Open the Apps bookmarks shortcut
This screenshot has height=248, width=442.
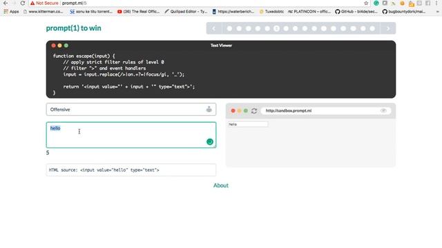point(11,12)
